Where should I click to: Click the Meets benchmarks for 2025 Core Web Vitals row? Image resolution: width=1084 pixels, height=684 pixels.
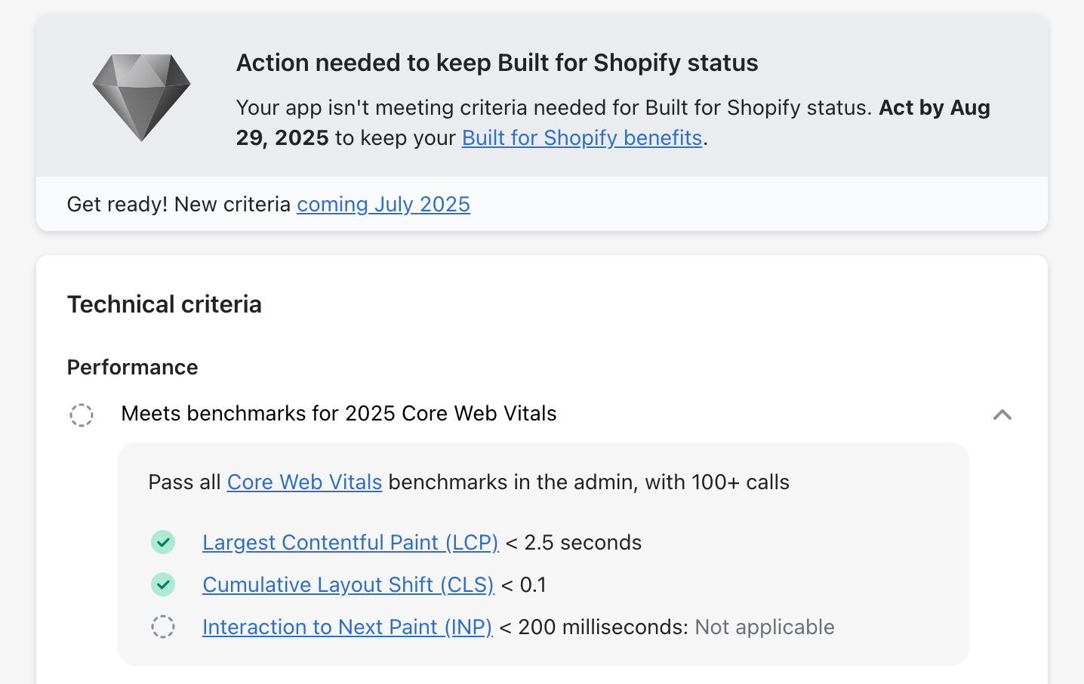tap(540, 414)
